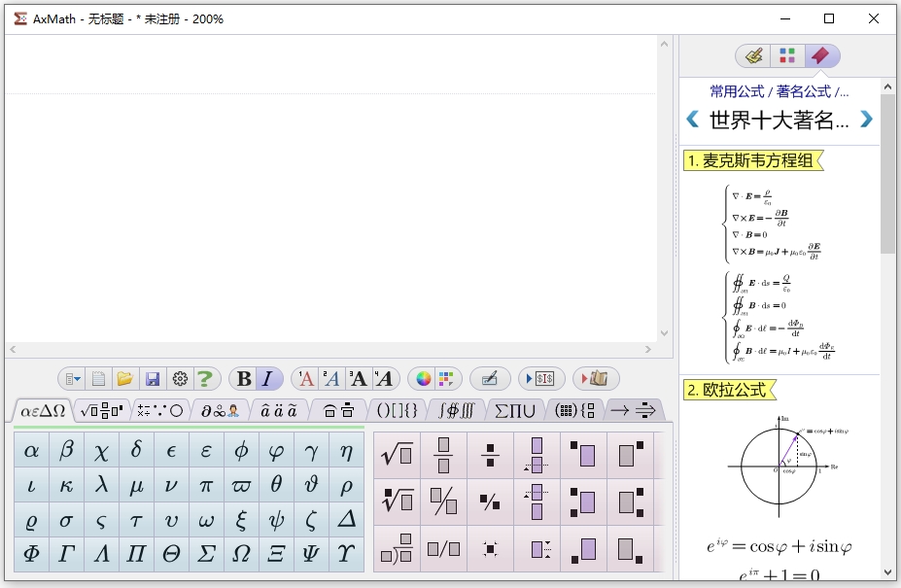
Task: Open the ΣΠU big operators tab
Action: 515,410
